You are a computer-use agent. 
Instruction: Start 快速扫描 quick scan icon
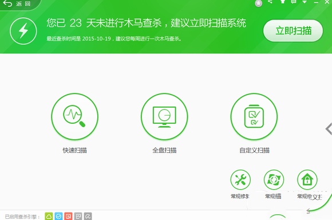coord(75,116)
